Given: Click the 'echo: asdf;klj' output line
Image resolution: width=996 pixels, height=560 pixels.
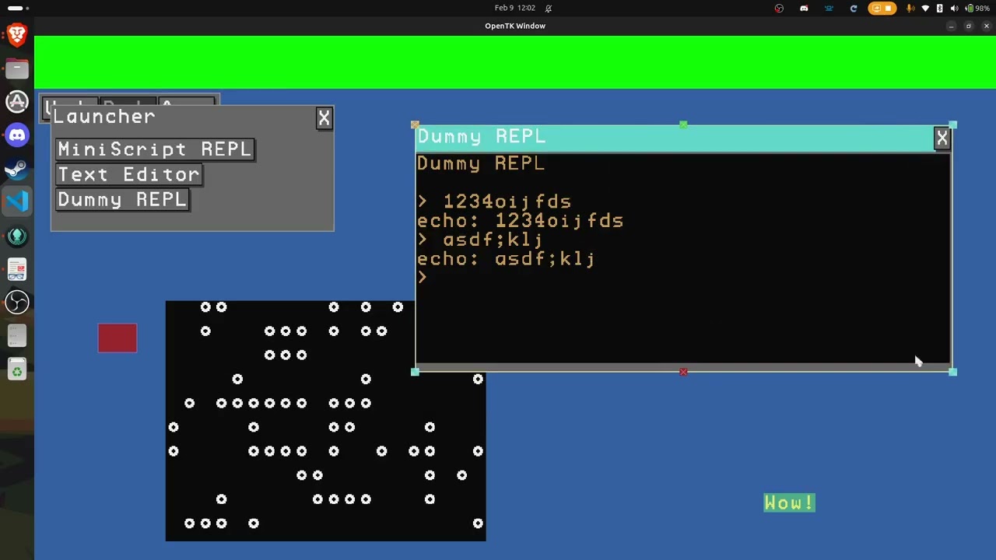Looking at the screenshot, I should pyautogui.click(x=506, y=259).
